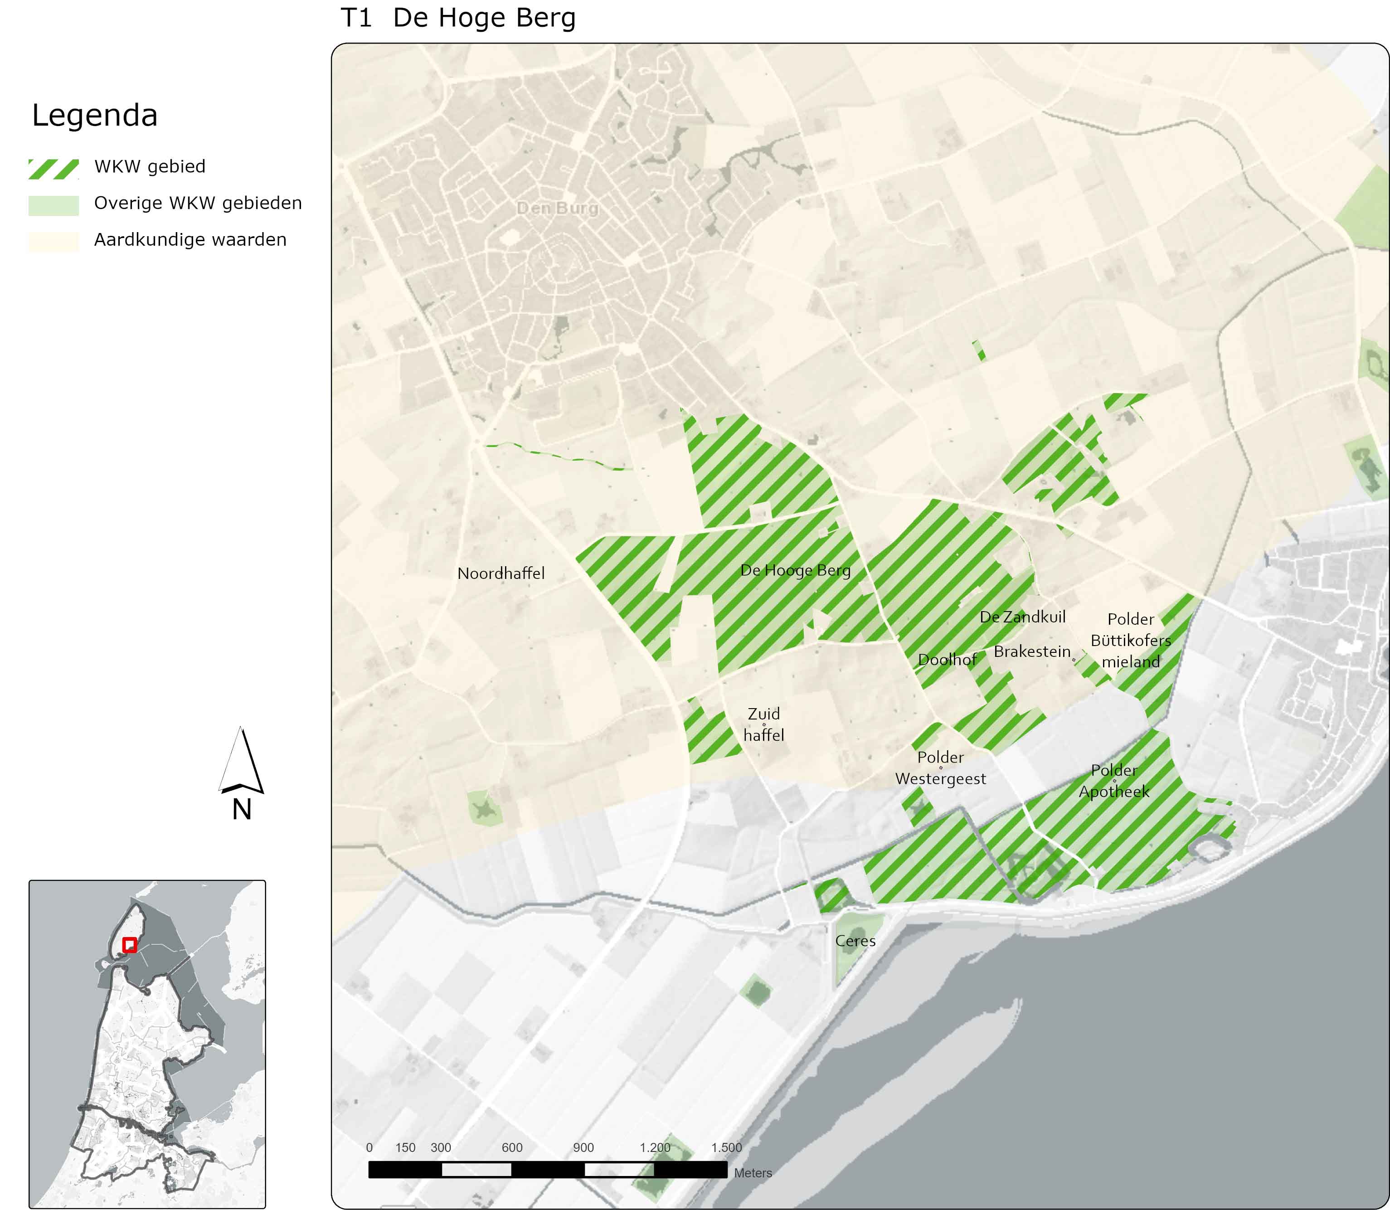Image resolution: width=1390 pixels, height=1210 pixels.
Task: Click the De Zandkuil label
Action: (1022, 617)
